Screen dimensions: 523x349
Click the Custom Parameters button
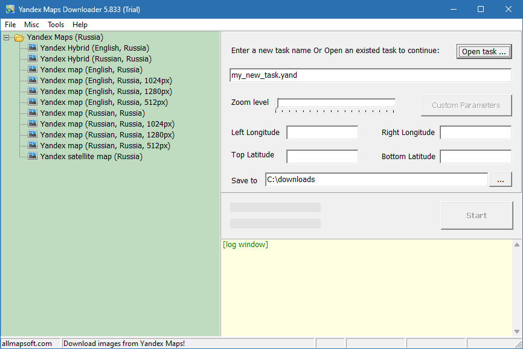[466, 105]
